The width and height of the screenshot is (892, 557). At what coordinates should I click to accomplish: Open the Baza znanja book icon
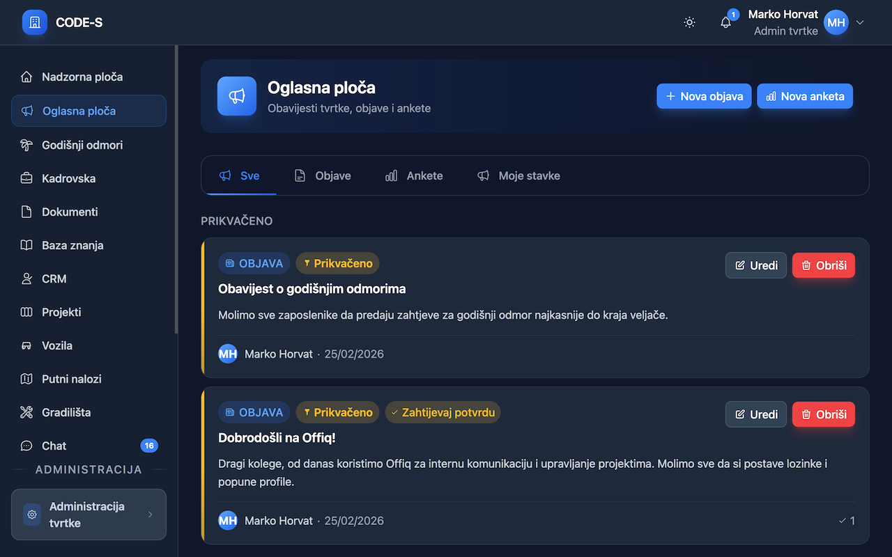pos(26,245)
